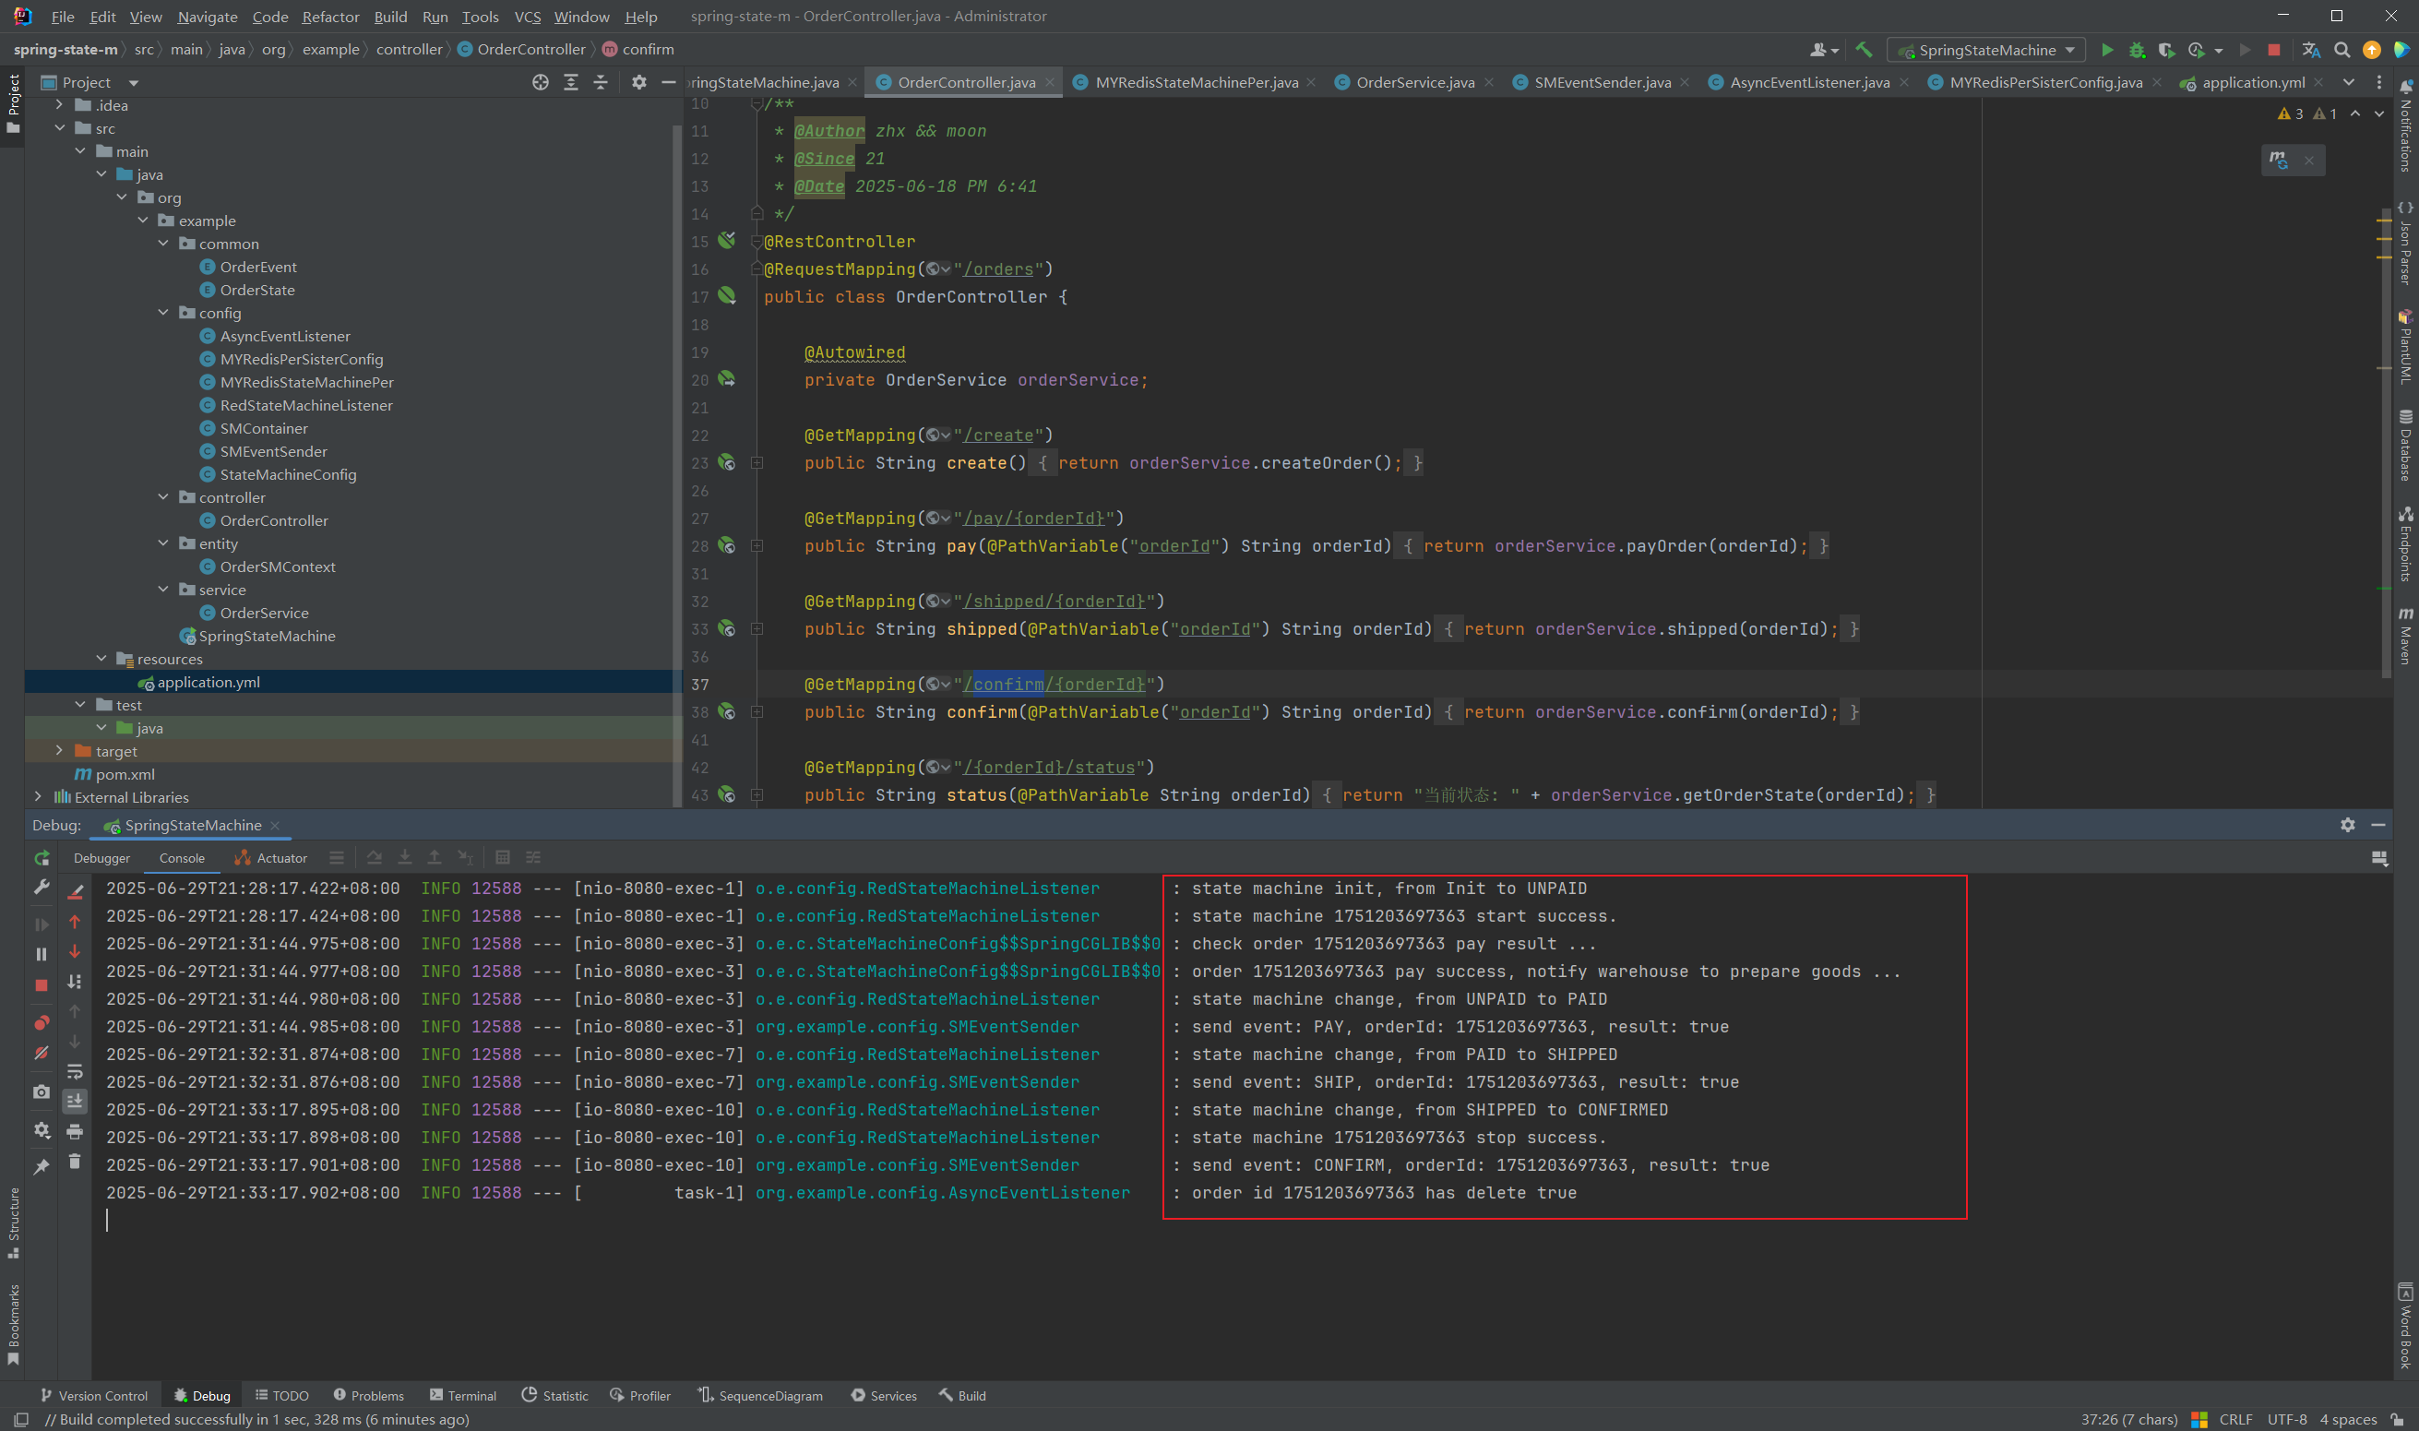Open View Breakpoints double red circle icon

point(42,1023)
